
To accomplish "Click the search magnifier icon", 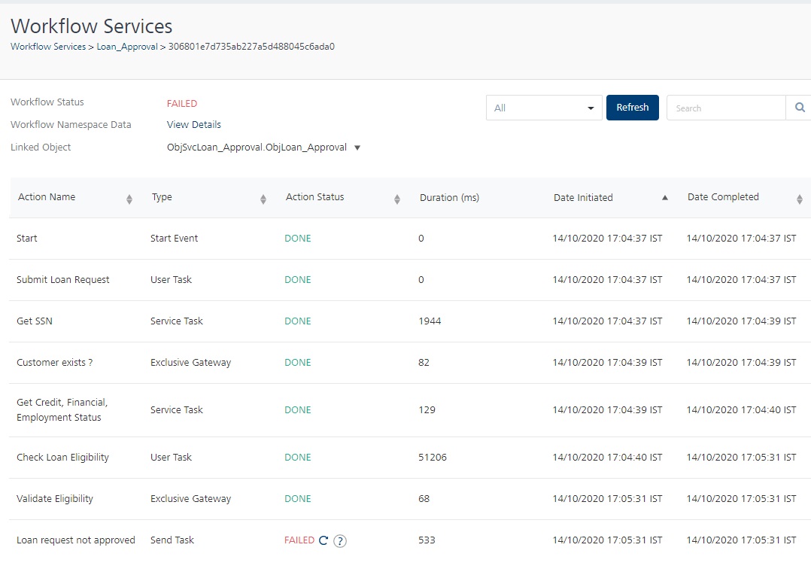I will (800, 108).
